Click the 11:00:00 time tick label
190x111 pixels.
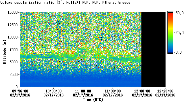83,91
